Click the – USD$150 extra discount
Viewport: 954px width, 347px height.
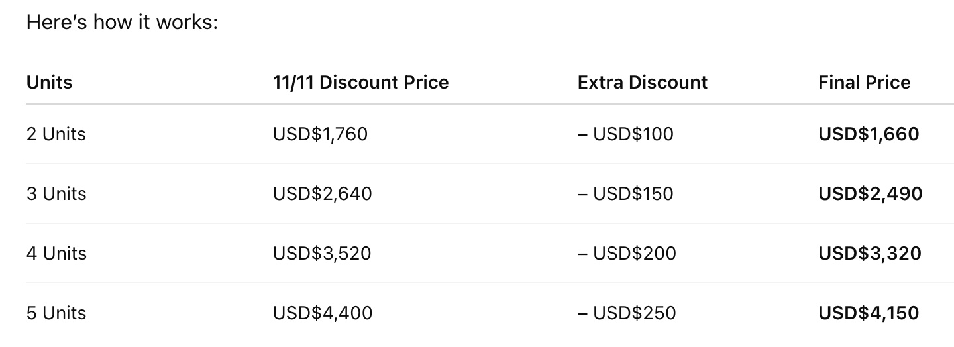coord(625,194)
